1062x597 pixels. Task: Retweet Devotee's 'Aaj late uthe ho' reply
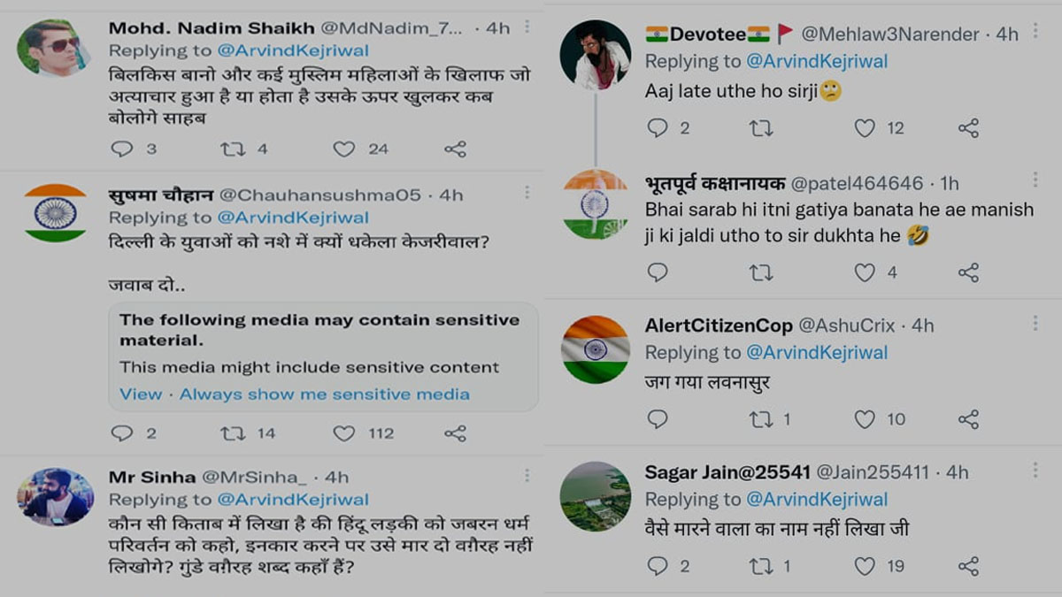click(x=760, y=129)
